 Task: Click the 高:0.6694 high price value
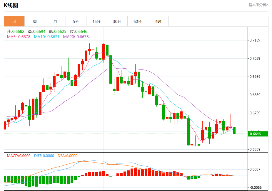(36, 31)
